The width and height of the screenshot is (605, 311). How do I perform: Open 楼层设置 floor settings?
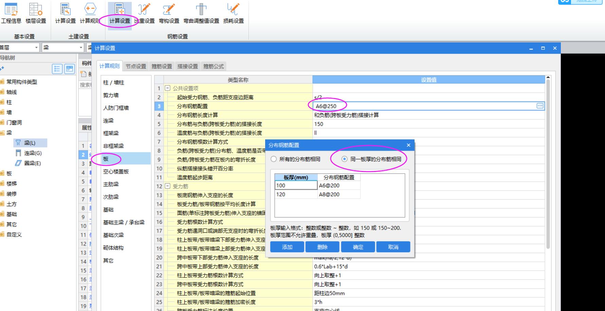pos(36,14)
